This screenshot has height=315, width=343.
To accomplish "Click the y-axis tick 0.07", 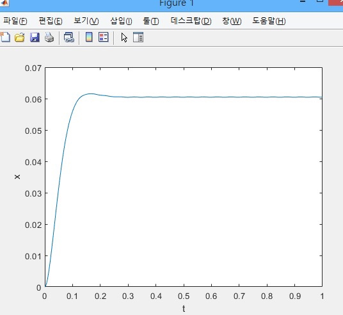I will (x=33, y=69).
